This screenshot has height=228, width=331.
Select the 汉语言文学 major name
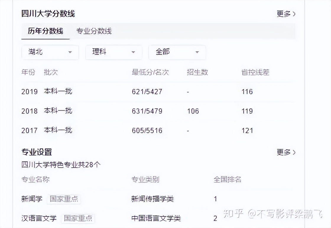tap(39, 218)
